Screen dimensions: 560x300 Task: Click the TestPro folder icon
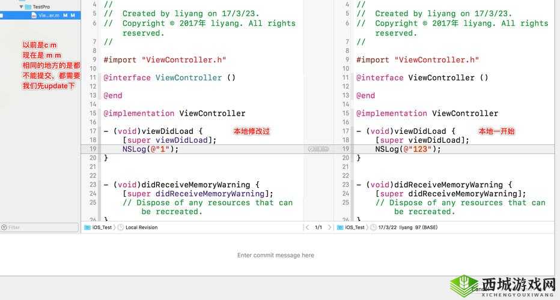(x=28, y=7)
